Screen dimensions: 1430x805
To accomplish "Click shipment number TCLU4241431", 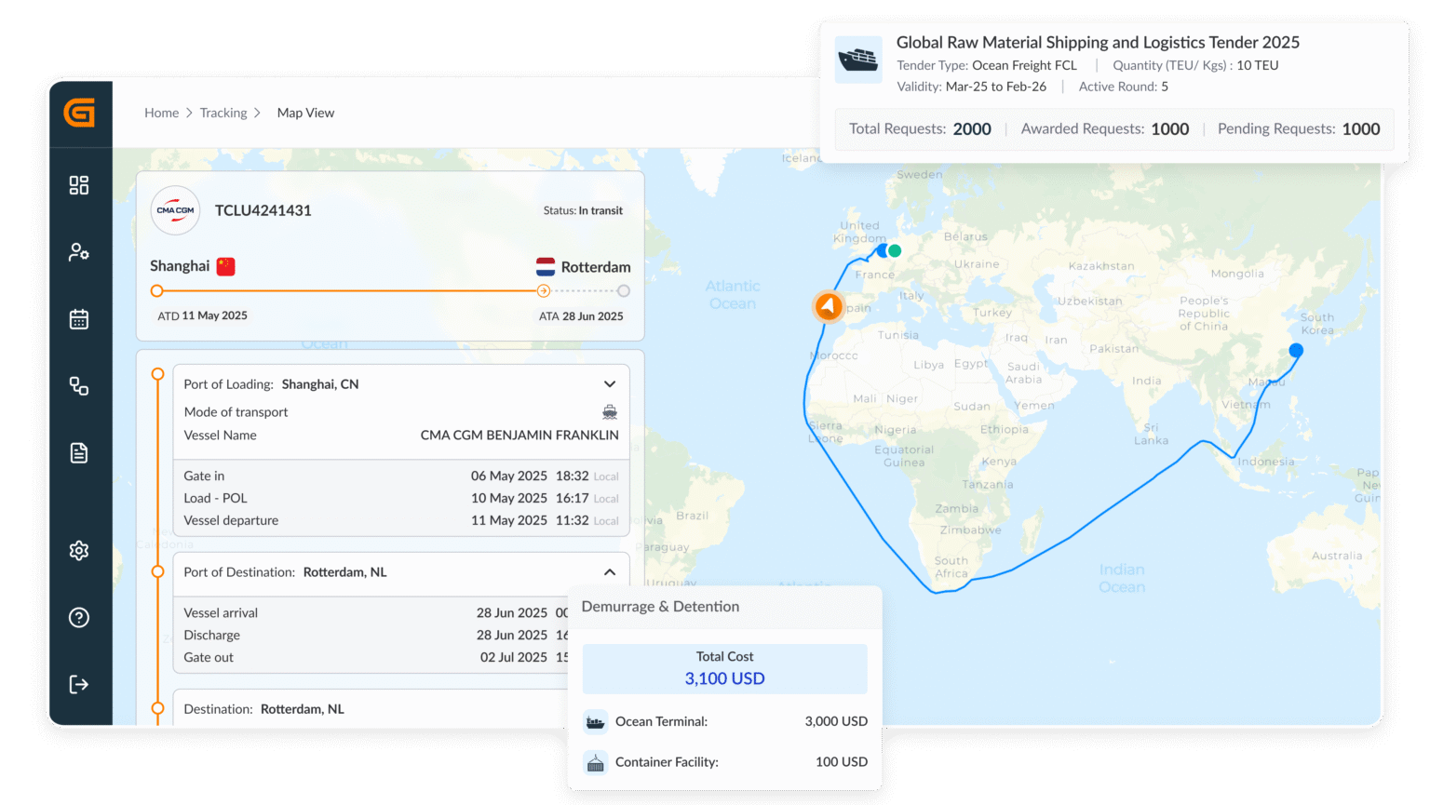I will [263, 210].
